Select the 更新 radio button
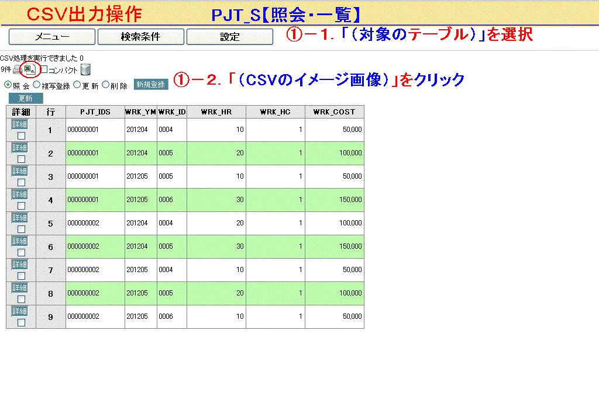The image size is (599, 400). point(77,85)
